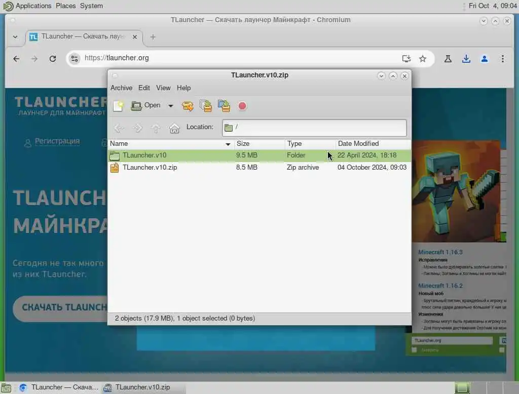519x394 pixels.
Task: Click the site information icon in address bar
Action: 75,59
